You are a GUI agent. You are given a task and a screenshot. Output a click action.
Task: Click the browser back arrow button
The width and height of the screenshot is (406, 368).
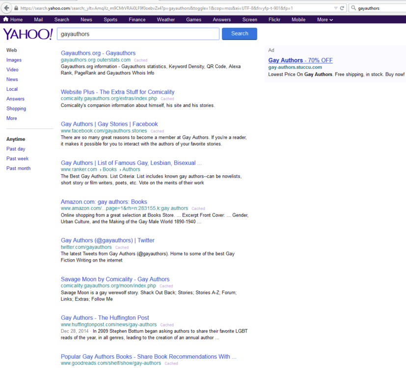click(7, 8)
